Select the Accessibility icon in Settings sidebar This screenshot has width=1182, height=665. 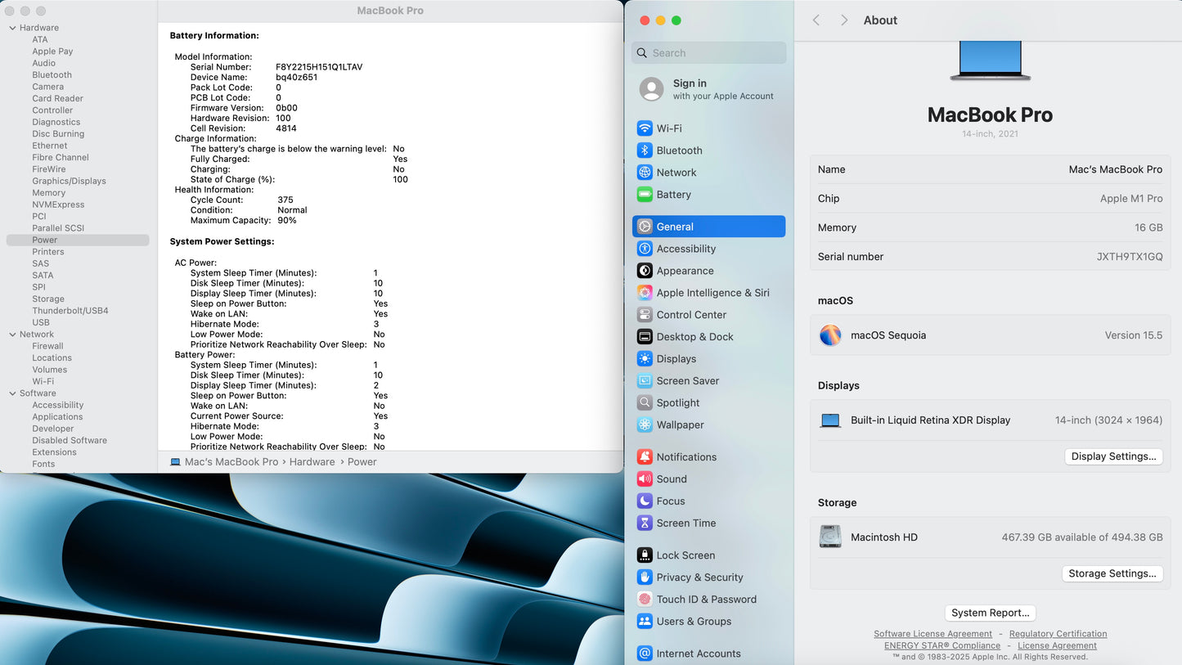pyautogui.click(x=645, y=249)
